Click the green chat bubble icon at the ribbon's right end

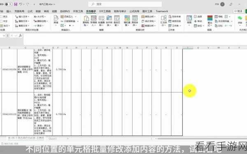point(240,18)
